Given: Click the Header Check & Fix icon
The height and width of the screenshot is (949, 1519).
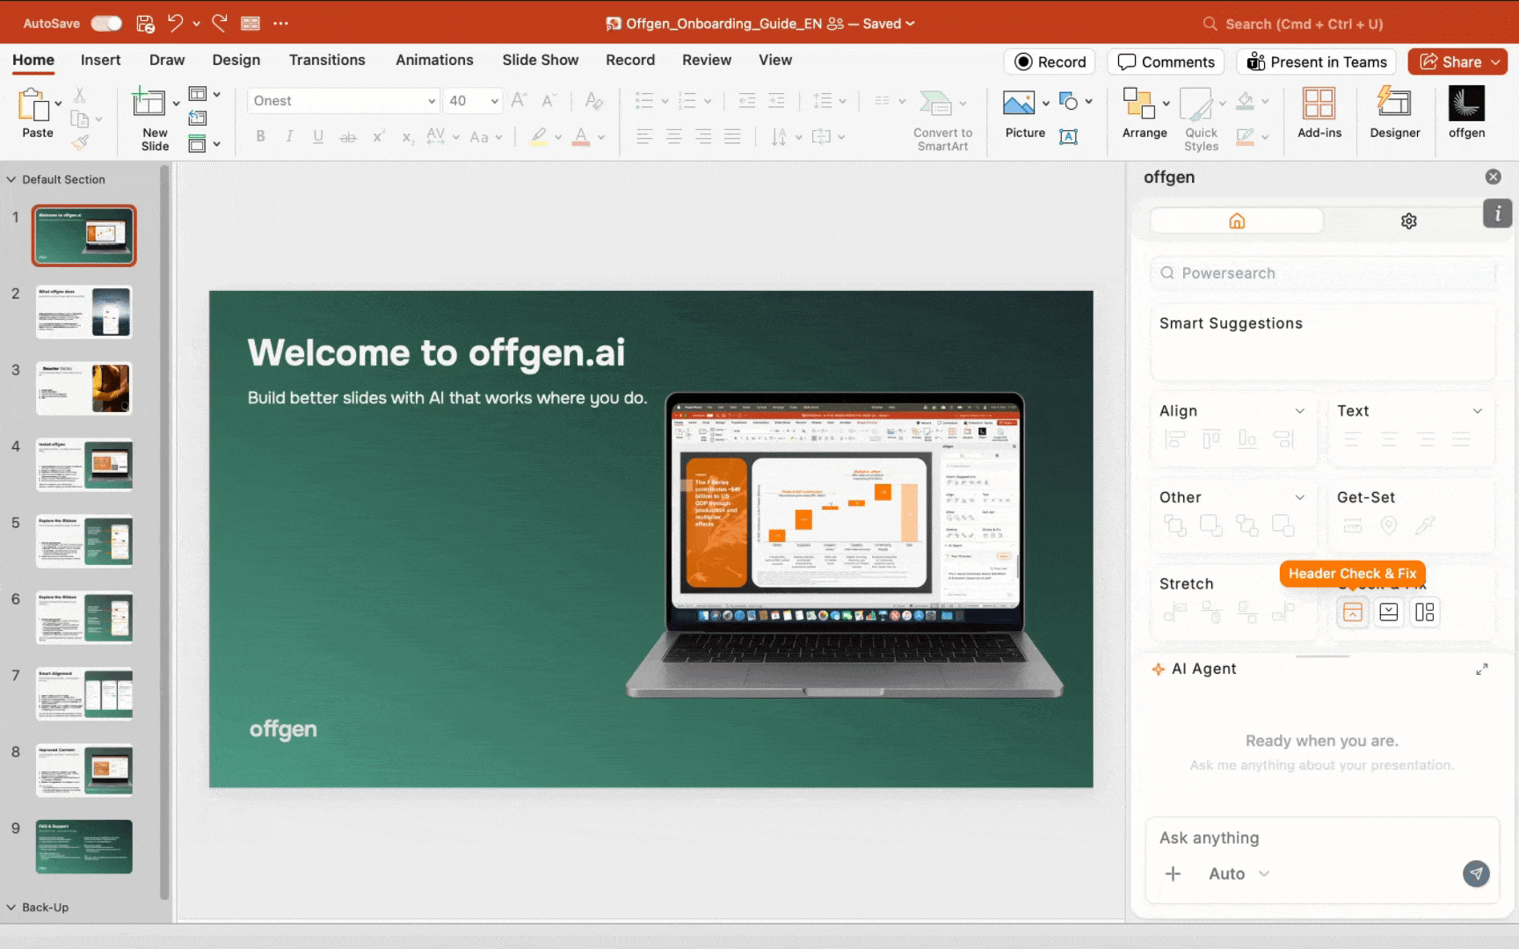Looking at the screenshot, I should click(x=1353, y=612).
